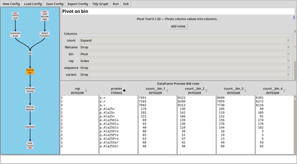Sort by count__bin_1 column arrows
The image size is (297, 164).
coord(167,91)
